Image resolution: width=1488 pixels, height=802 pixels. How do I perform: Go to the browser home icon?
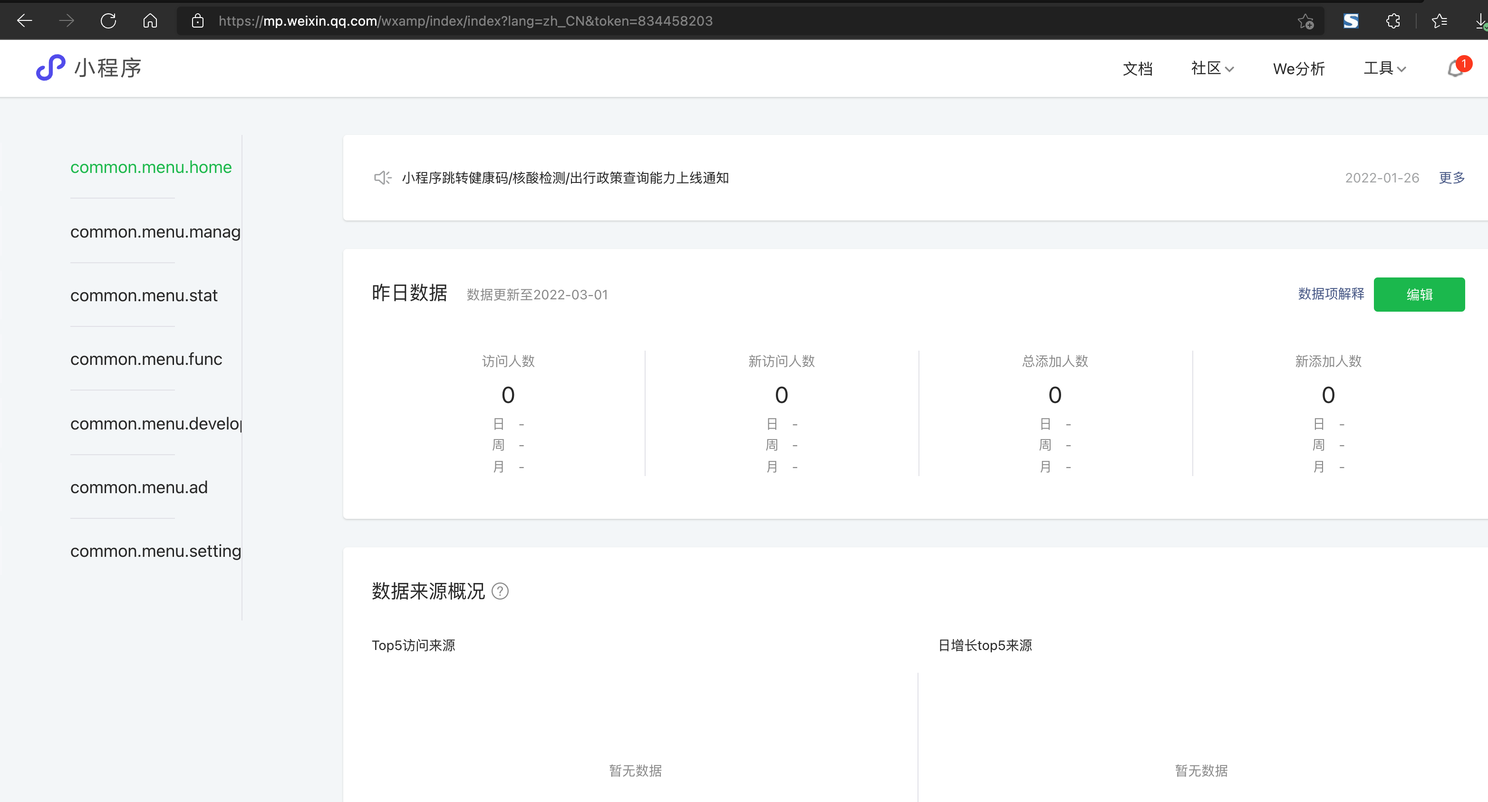pyautogui.click(x=150, y=21)
